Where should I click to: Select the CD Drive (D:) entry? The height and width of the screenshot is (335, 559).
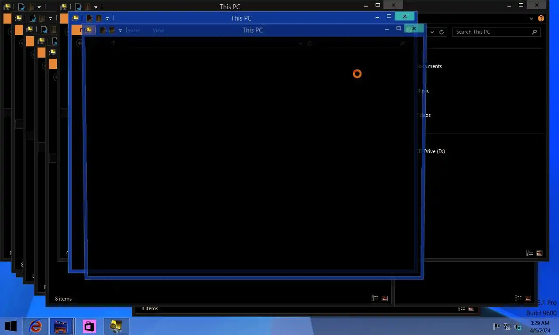pos(431,151)
